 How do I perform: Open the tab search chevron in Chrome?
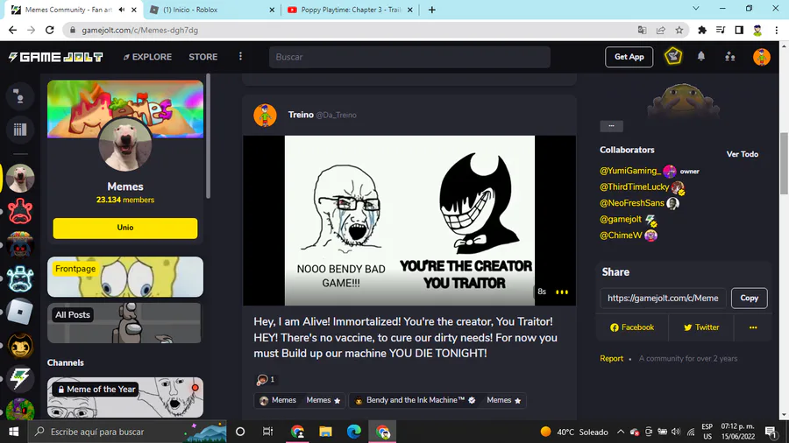696,9
